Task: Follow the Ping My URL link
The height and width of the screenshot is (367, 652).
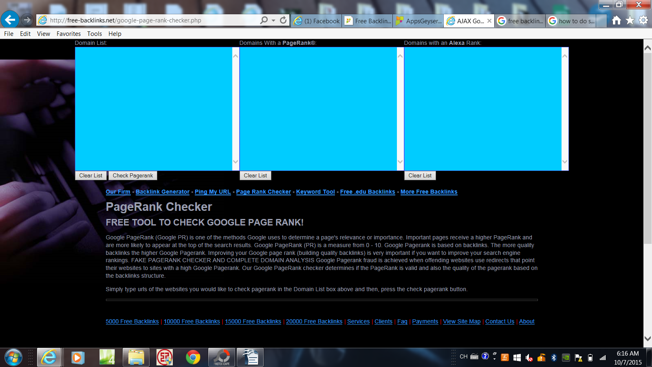Action: pyautogui.click(x=213, y=192)
